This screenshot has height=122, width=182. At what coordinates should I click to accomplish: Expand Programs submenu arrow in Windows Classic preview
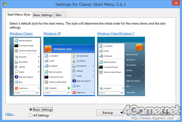[x=38, y=57]
